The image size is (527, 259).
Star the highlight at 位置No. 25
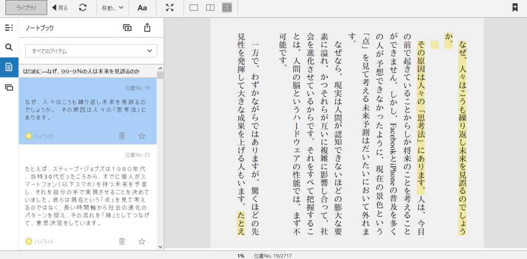(142, 241)
